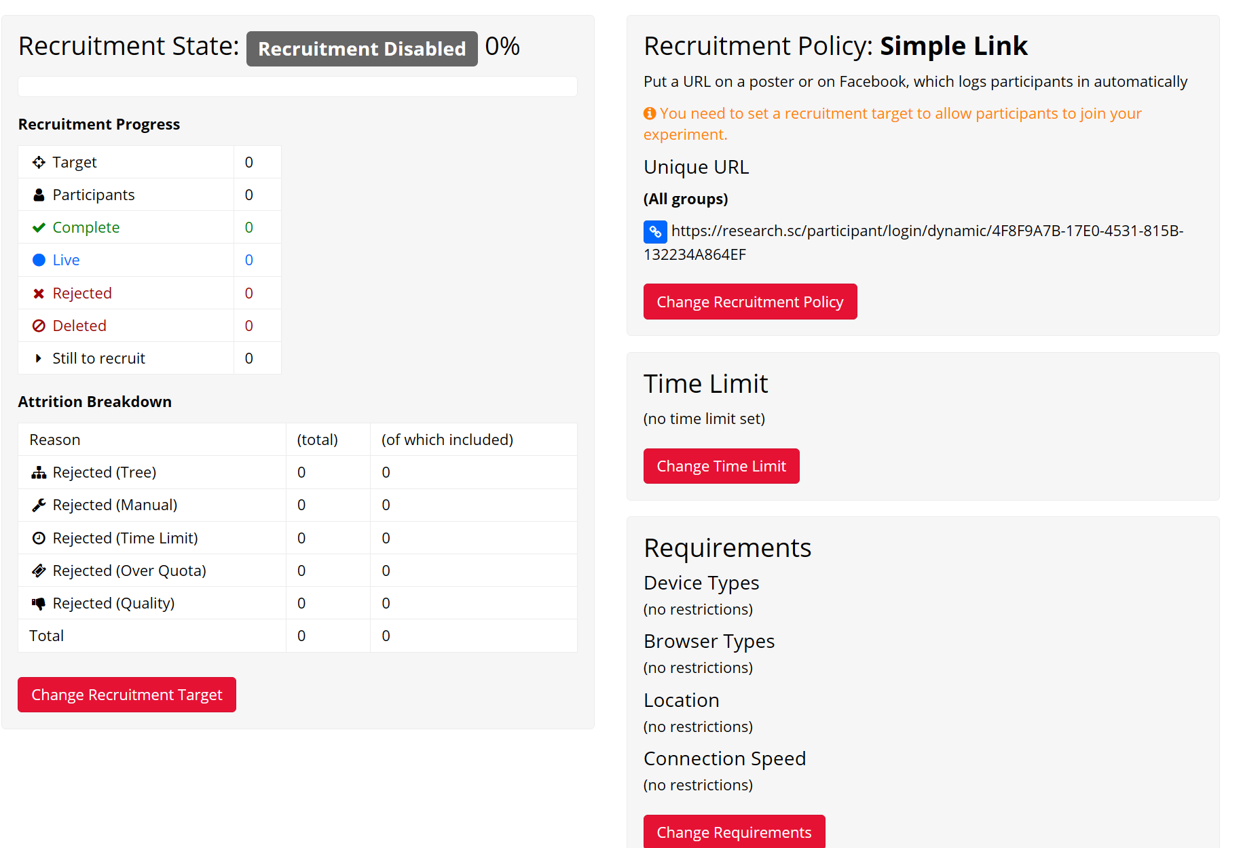Click the Recruitment Disabled status badge

point(362,49)
